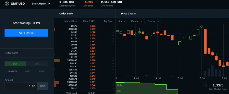Select the order book row priced 1.341
This screenshot has height=94, width=229.
click(x=85, y=82)
